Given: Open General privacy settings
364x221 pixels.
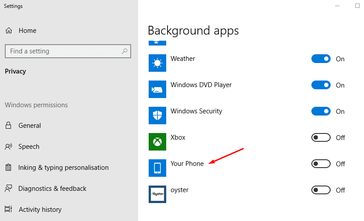Looking at the screenshot, I should [29, 126].
